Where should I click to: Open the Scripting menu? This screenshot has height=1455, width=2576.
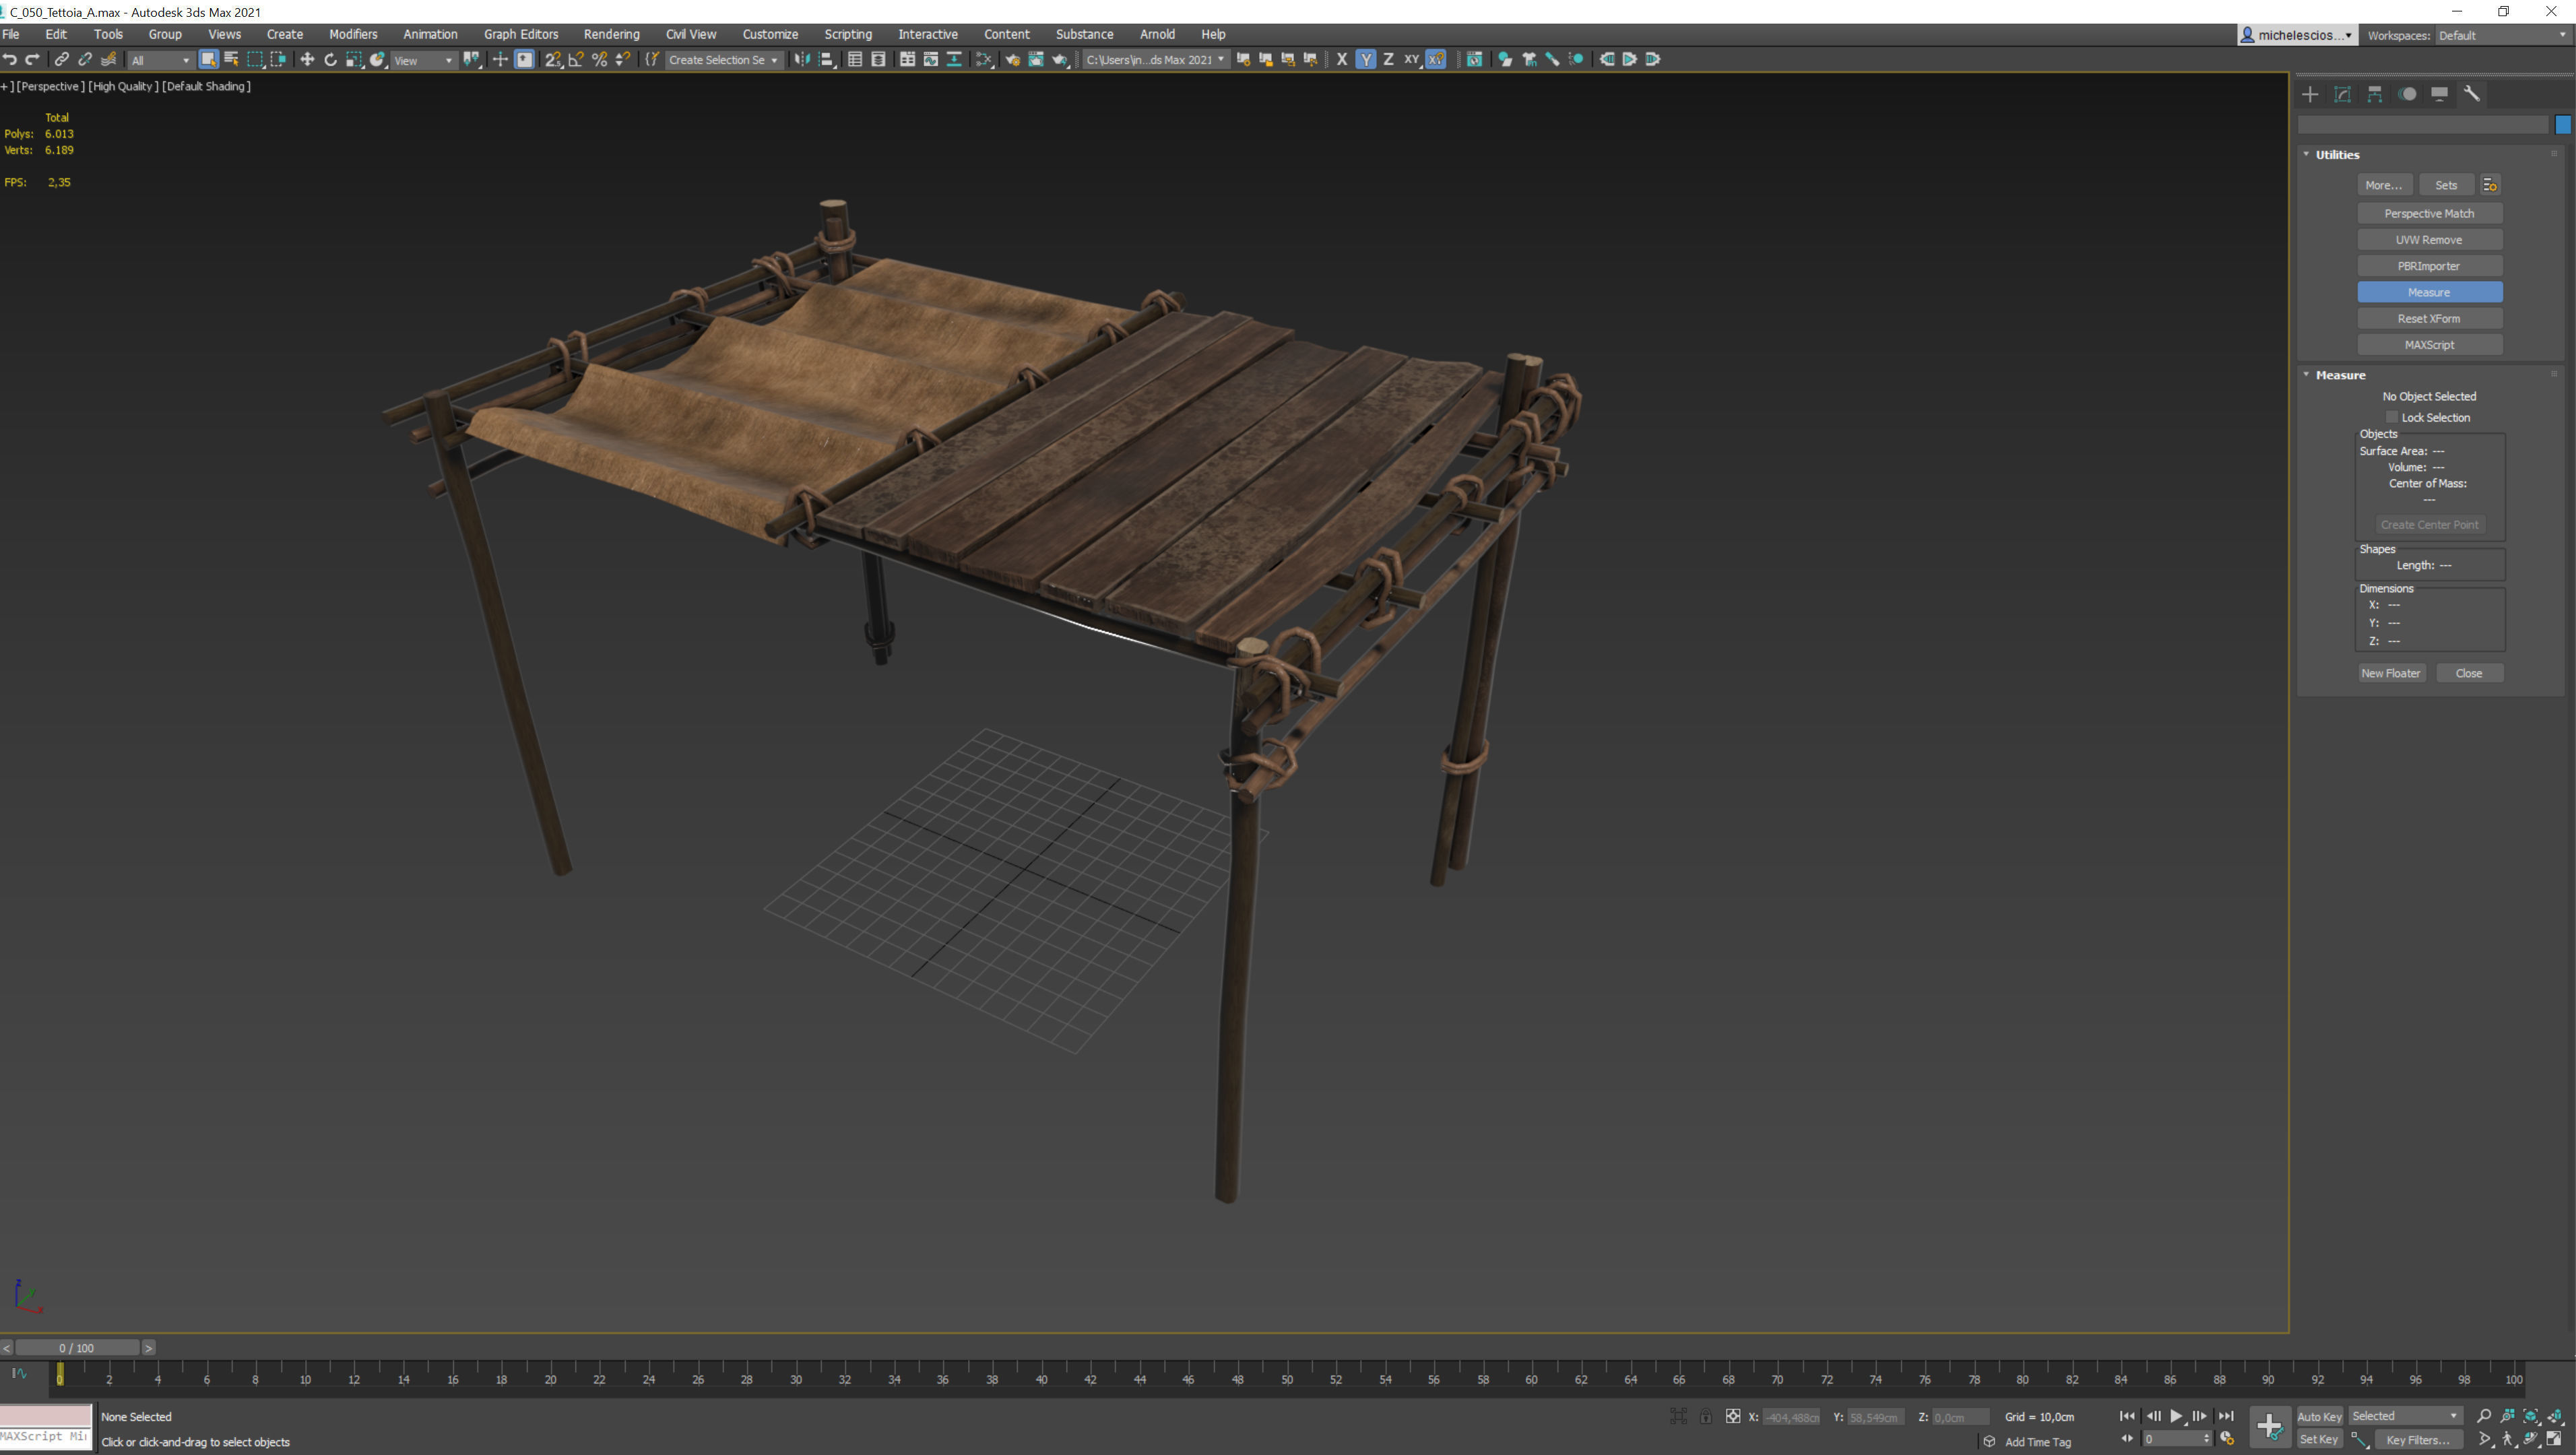848,34
